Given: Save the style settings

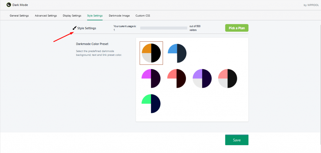Looking at the screenshot, I should click(237, 140).
